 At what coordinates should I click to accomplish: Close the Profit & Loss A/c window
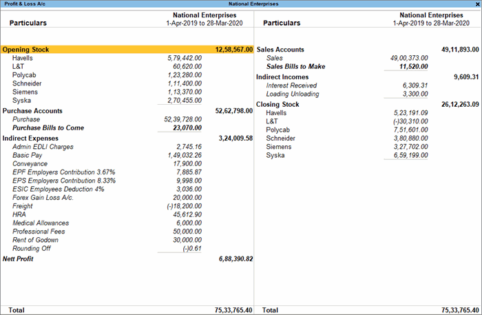(477, 3)
